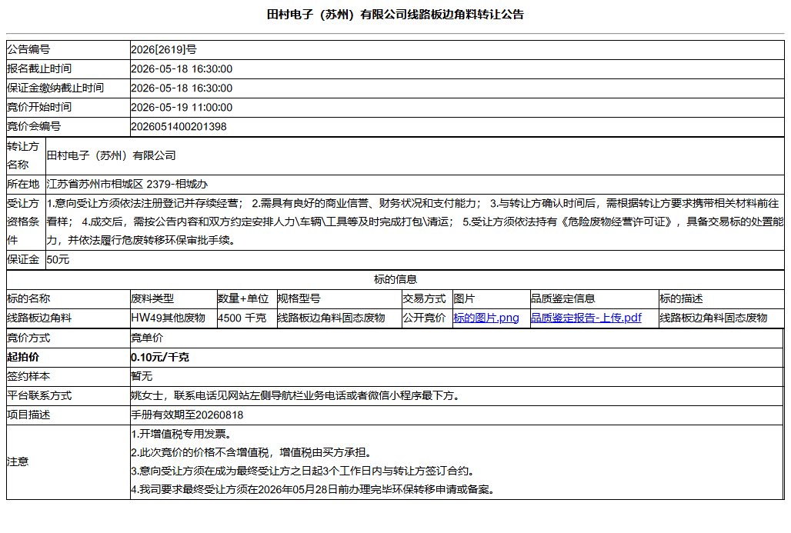Click the 图片 column header
The height and width of the screenshot is (533, 791).
(x=492, y=299)
